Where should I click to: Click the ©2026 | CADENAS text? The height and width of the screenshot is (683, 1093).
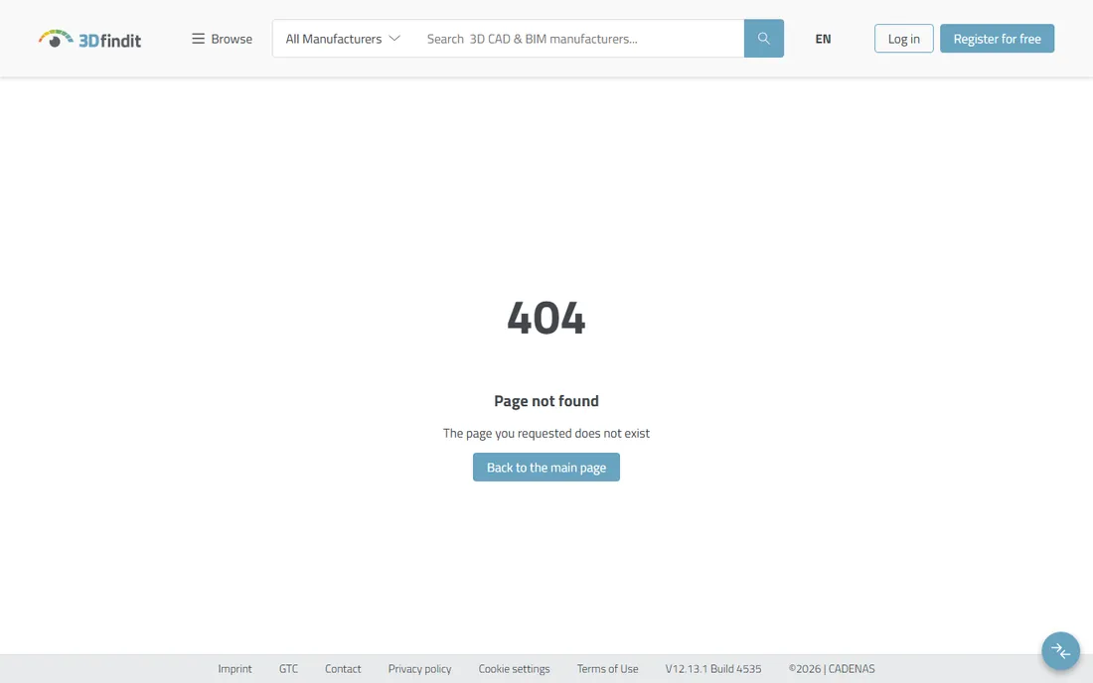click(832, 668)
